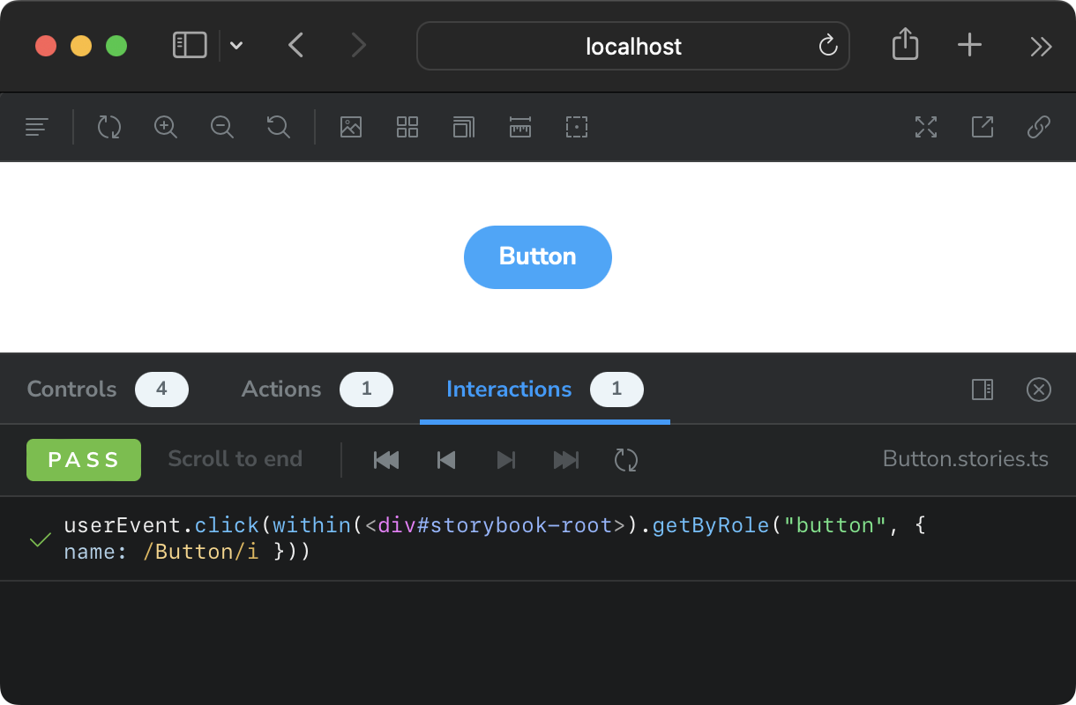Go fullscreen on the canvas

(926, 127)
